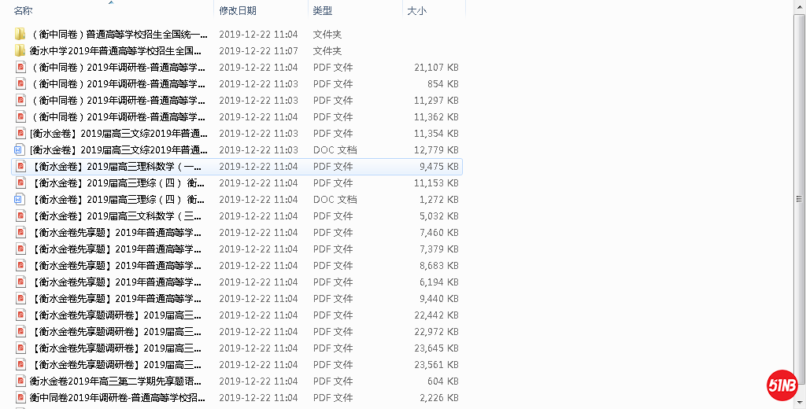Click the DOC icon of the 12,779 KB document

tap(20, 150)
